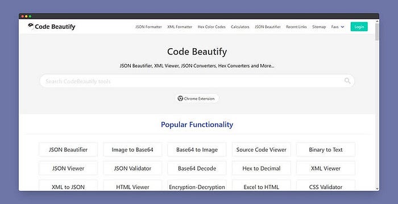Image resolution: width=398 pixels, height=204 pixels.
Task: Open the JSON Viewer tool
Action: [x=68, y=168]
